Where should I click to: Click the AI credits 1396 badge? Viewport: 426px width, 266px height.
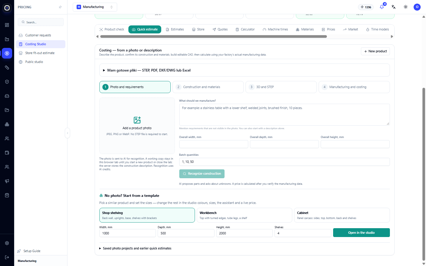pos(366,7)
